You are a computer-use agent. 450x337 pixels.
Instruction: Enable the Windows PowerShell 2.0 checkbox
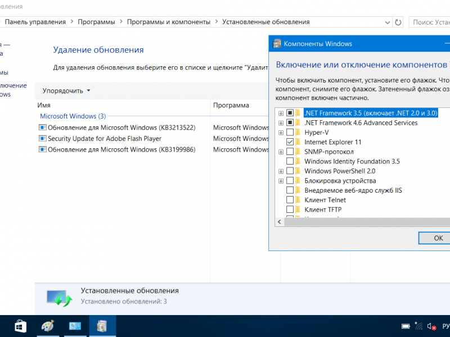[290, 171]
